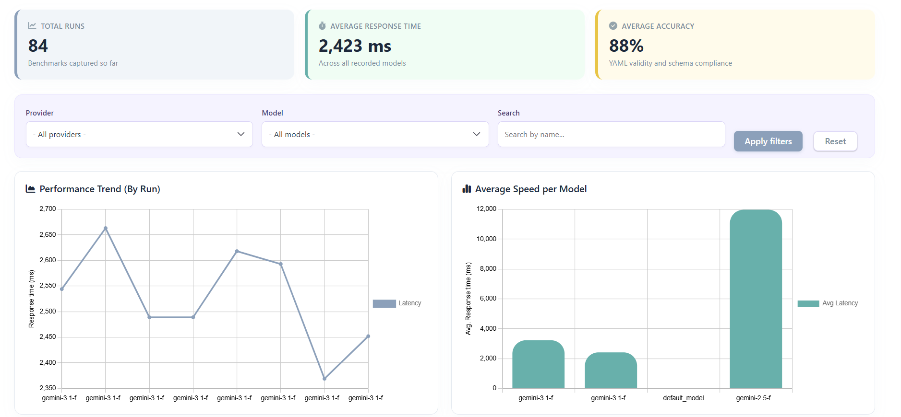Click the Performance Trend (By Run) heading

(x=100, y=189)
